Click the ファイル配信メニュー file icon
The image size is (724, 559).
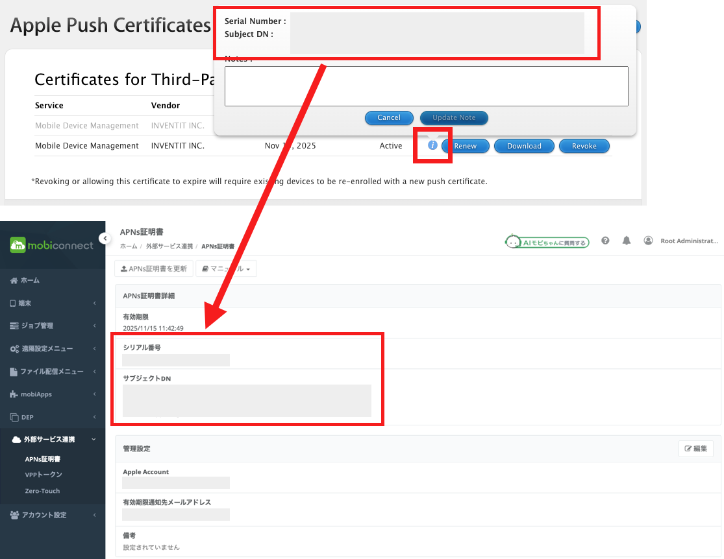pyautogui.click(x=14, y=372)
